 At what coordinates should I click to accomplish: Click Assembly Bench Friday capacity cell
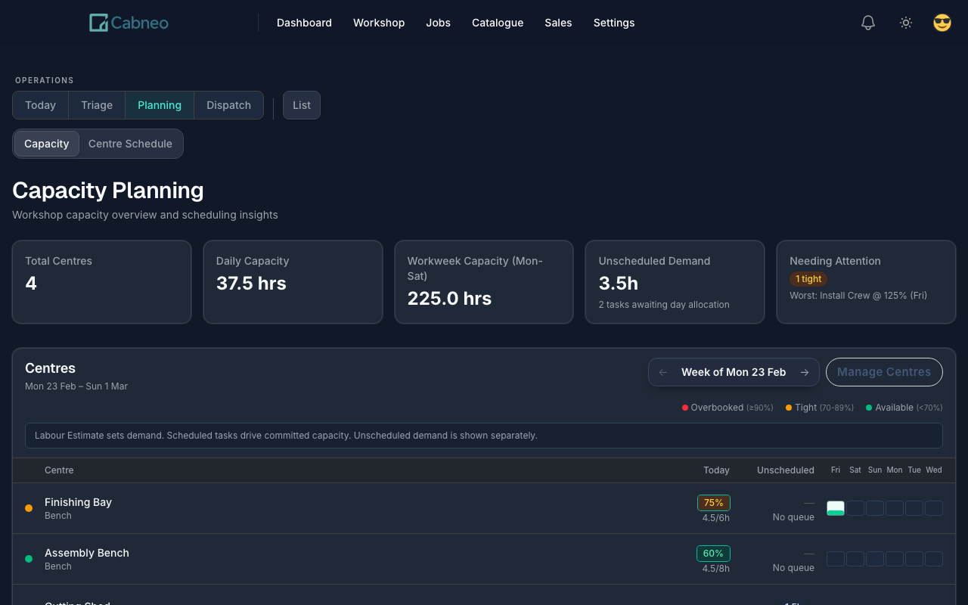[836, 559]
